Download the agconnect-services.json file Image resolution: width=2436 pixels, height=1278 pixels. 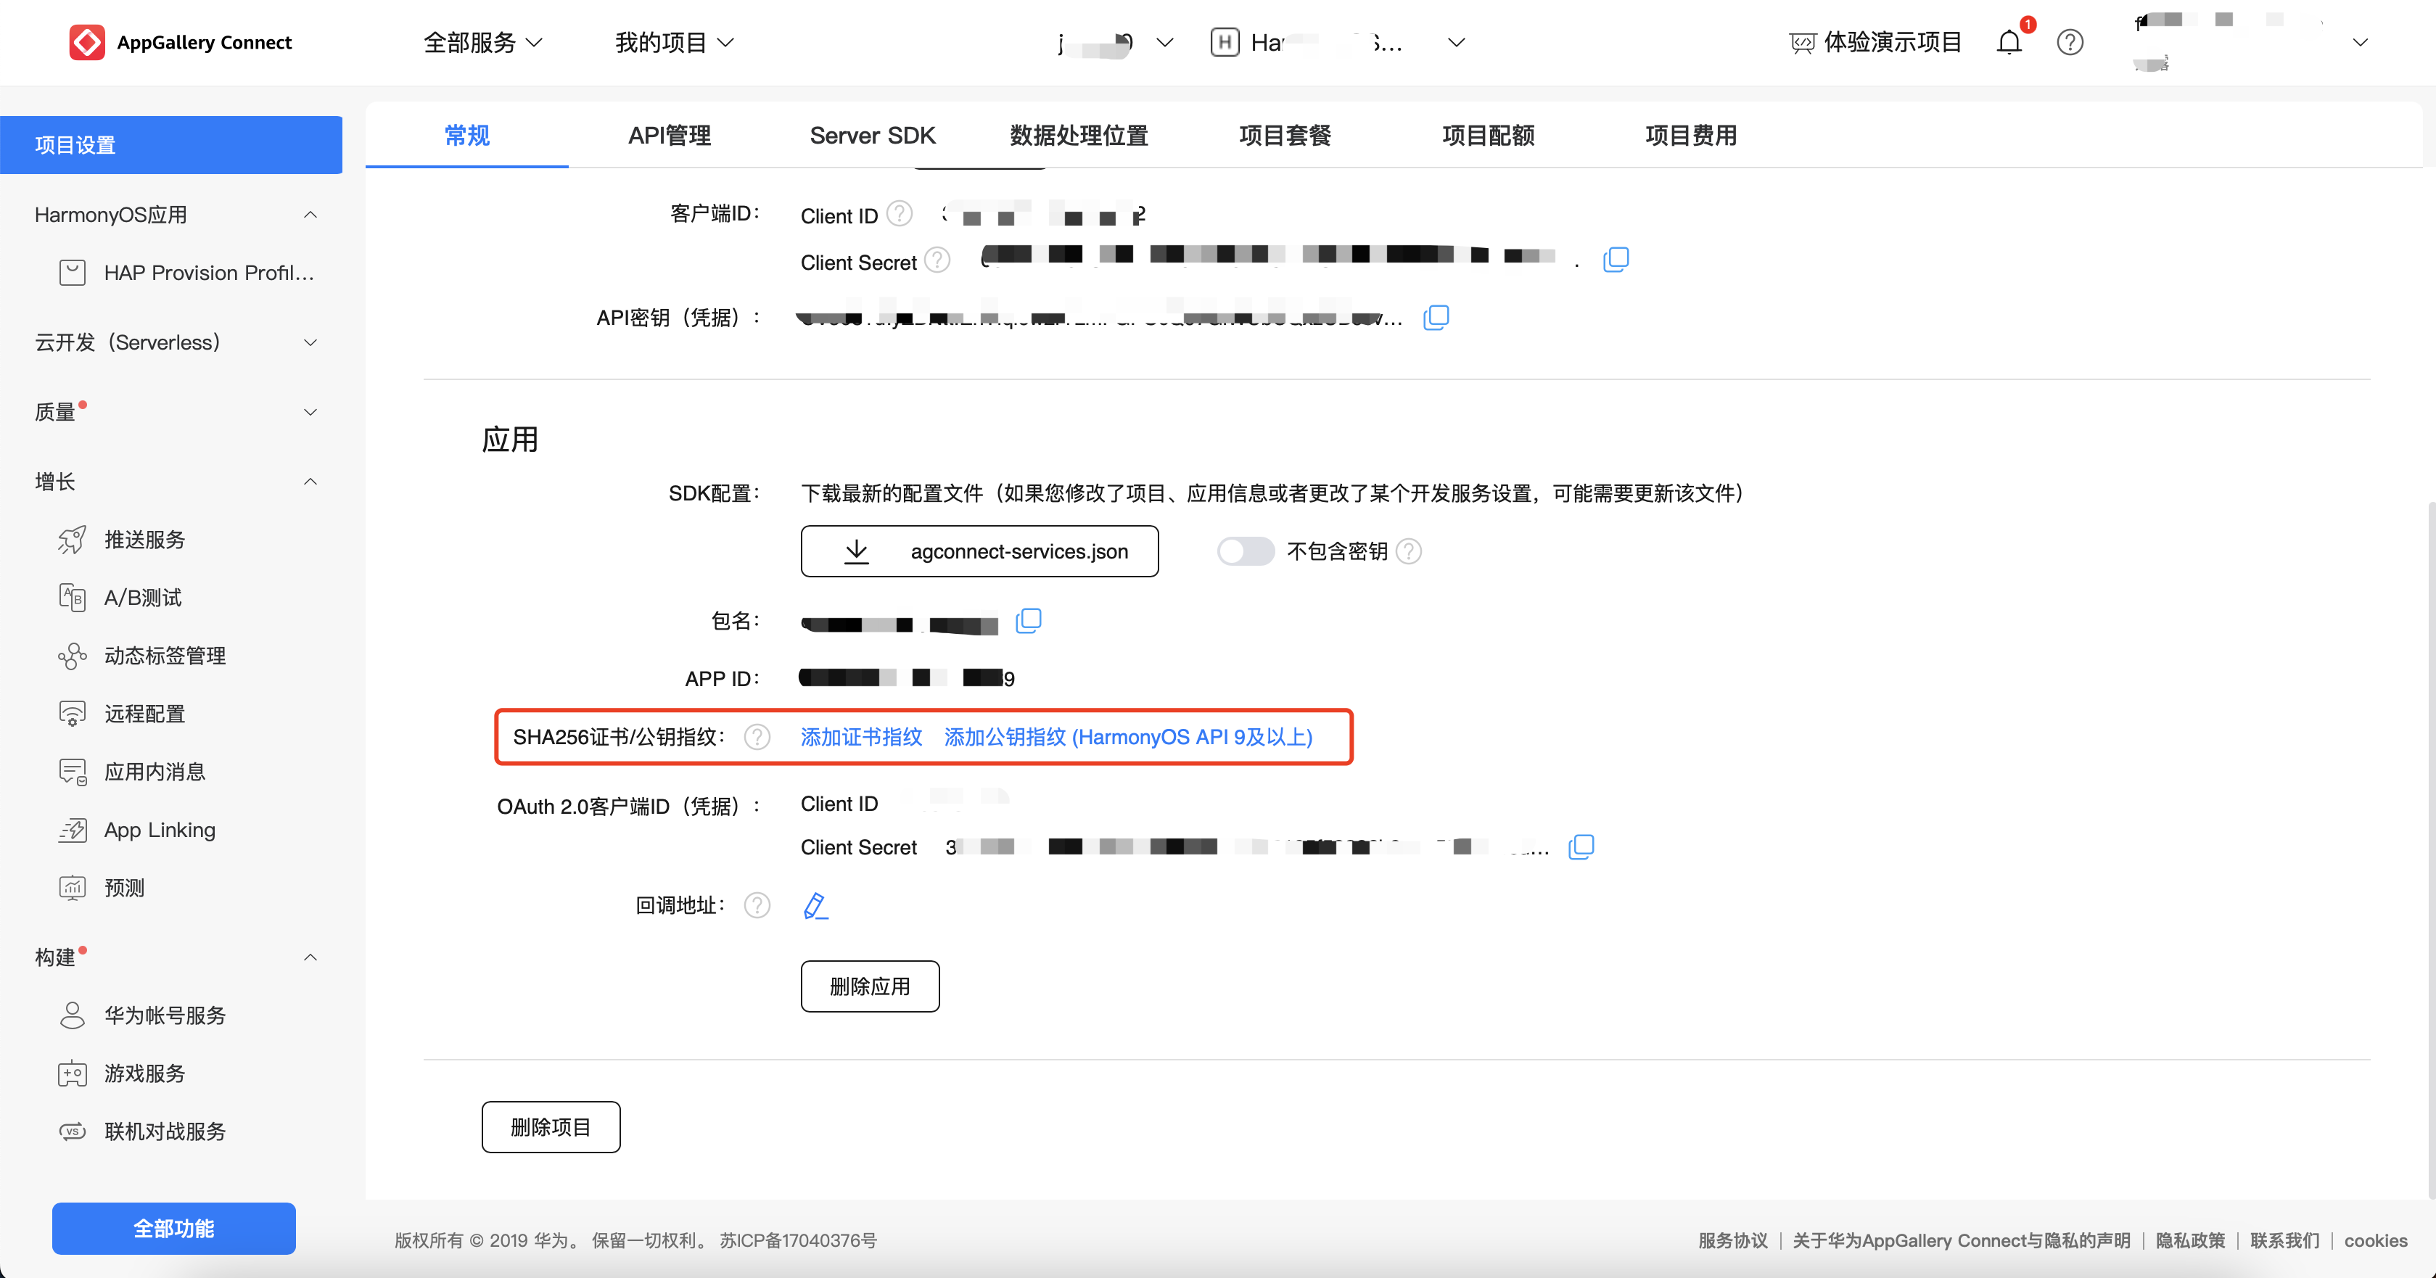(x=979, y=551)
